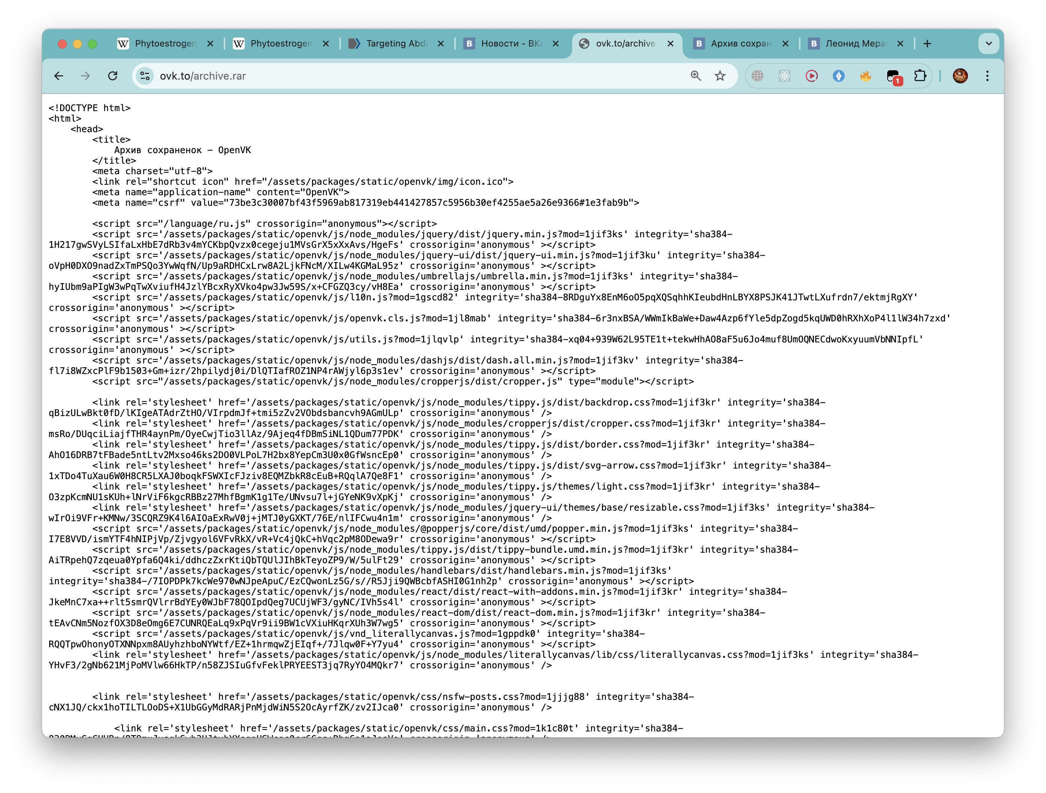The image size is (1046, 793).
Task: Click the back navigation arrow
Action: [59, 76]
